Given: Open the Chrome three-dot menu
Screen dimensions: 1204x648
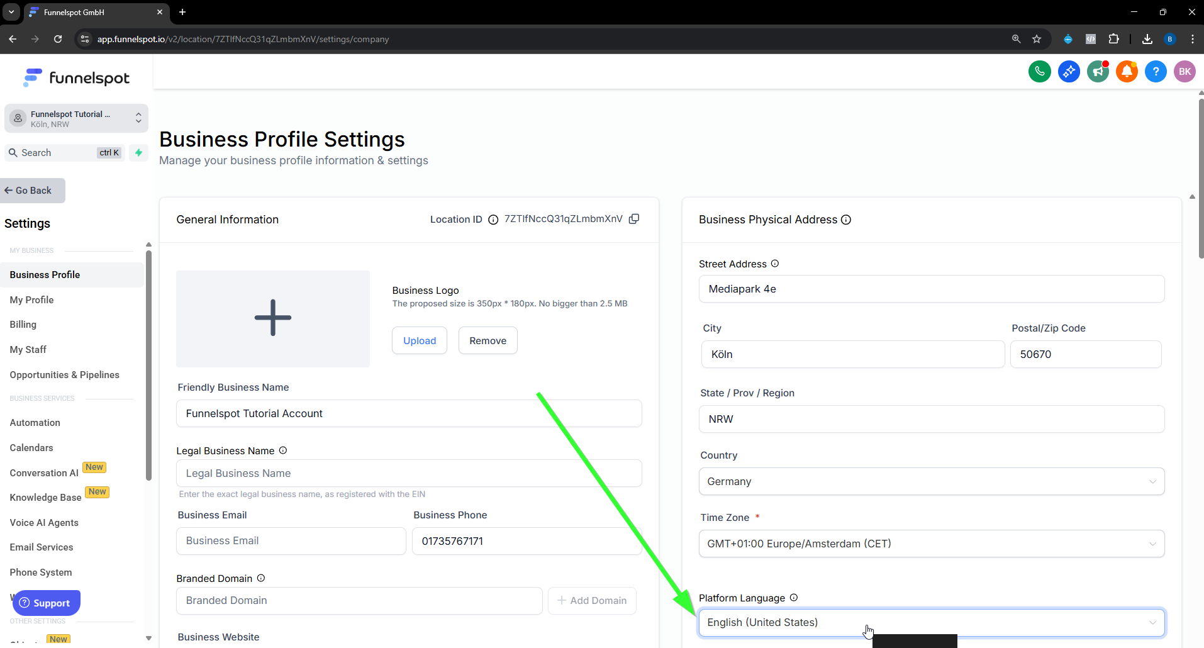Looking at the screenshot, I should pos(1193,39).
